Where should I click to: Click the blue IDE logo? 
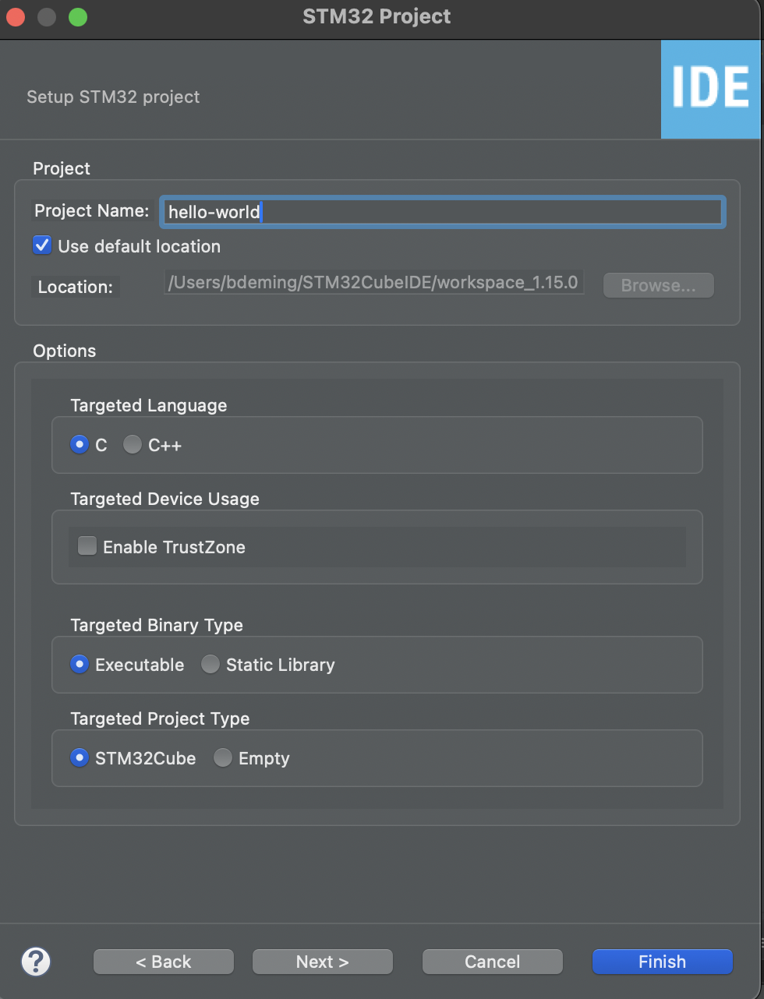(x=710, y=89)
